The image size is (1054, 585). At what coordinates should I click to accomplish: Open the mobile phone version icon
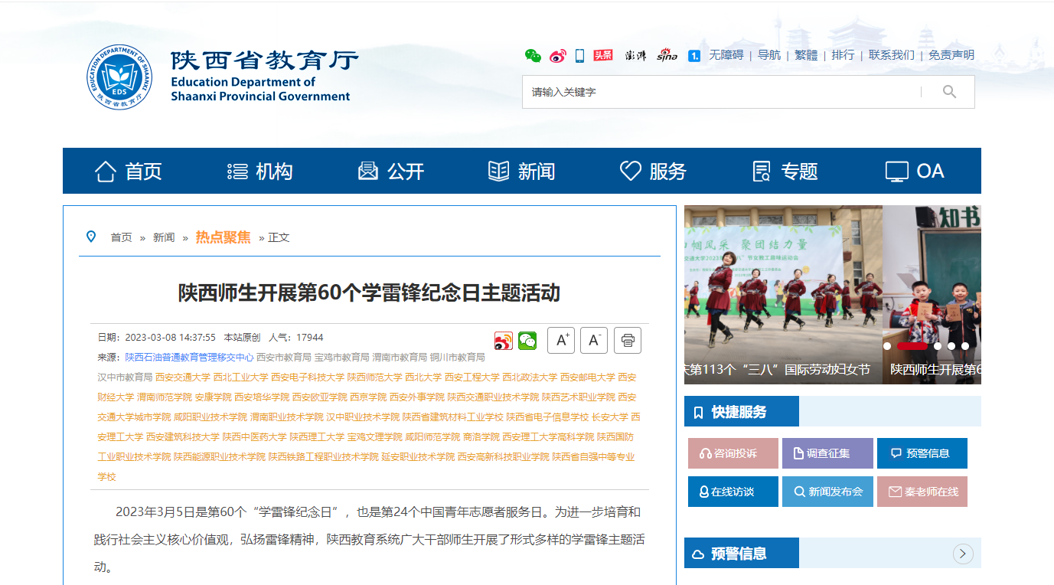pos(579,55)
